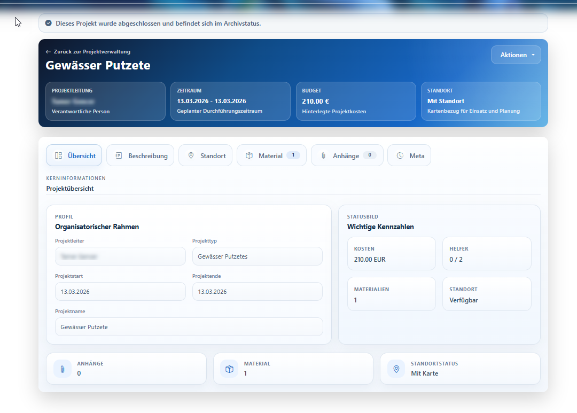The width and height of the screenshot is (577, 413).
Task: Click the Gewässer Putzete page title
Action: click(98, 65)
